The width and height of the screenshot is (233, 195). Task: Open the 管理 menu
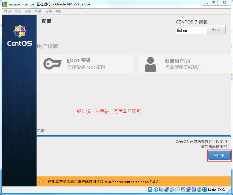[x=7, y=12]
